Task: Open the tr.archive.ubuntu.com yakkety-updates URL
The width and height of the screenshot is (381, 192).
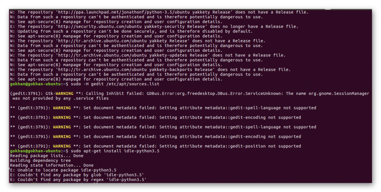Action: [x=104, y=55]
